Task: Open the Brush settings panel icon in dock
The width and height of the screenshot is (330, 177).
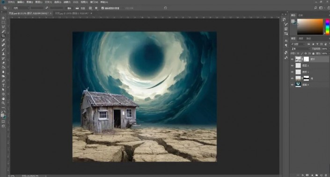Action: [286, 24]
